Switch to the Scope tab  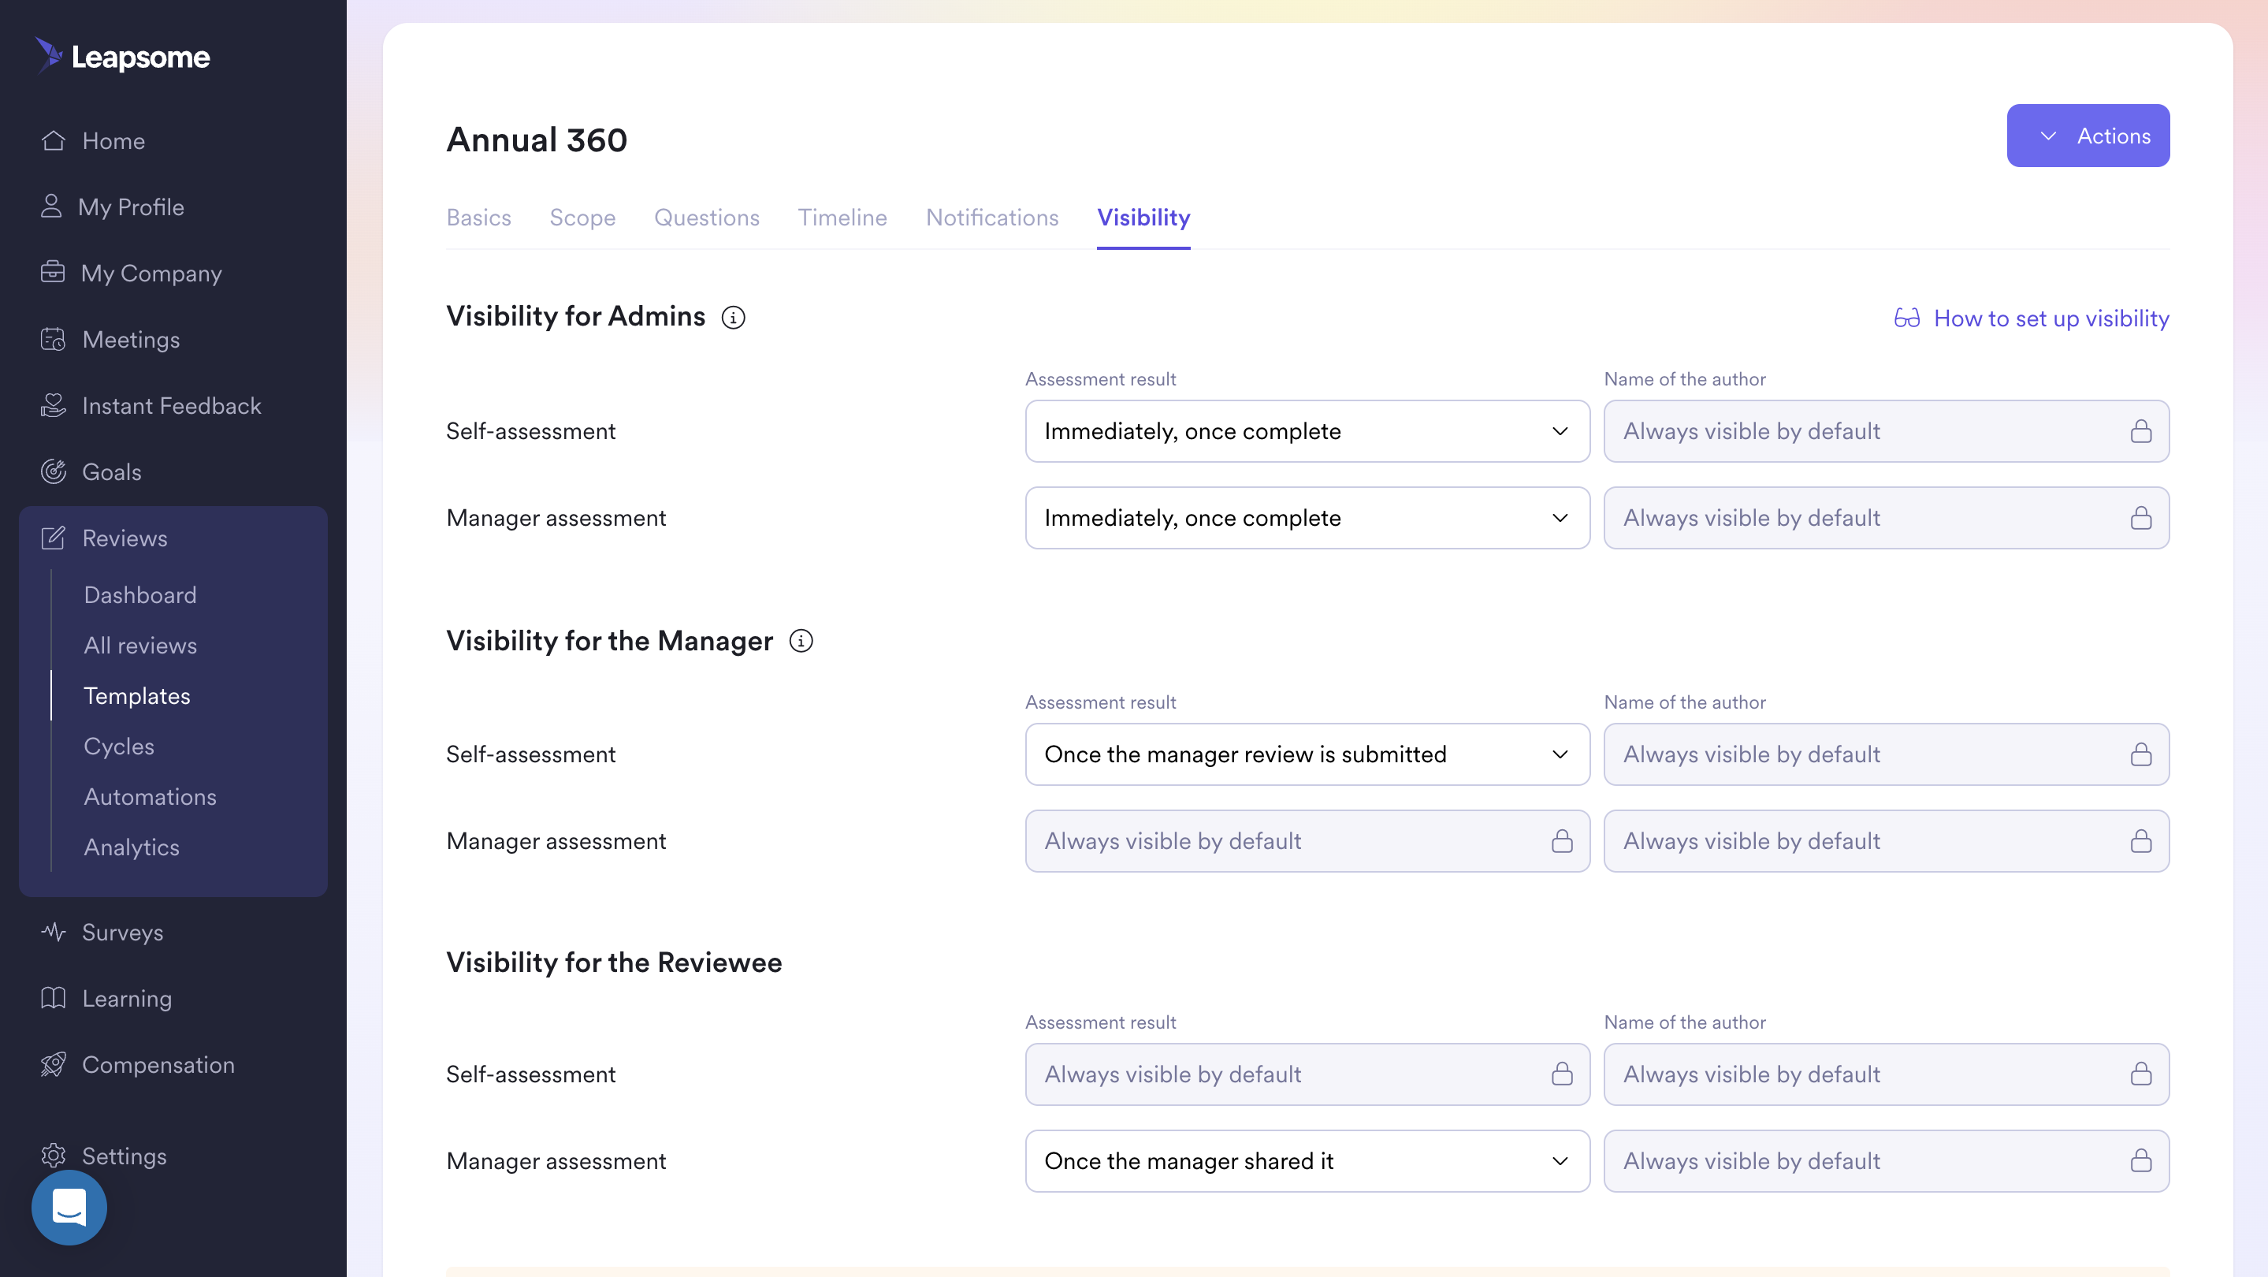pyautogui.click(x=582, y=218)
